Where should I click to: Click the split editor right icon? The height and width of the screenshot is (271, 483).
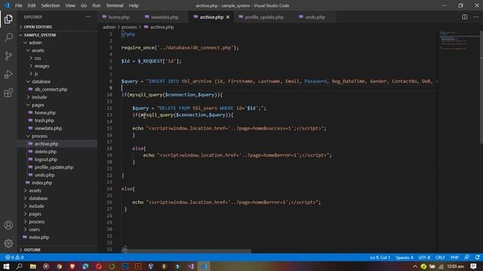(465, 17)
